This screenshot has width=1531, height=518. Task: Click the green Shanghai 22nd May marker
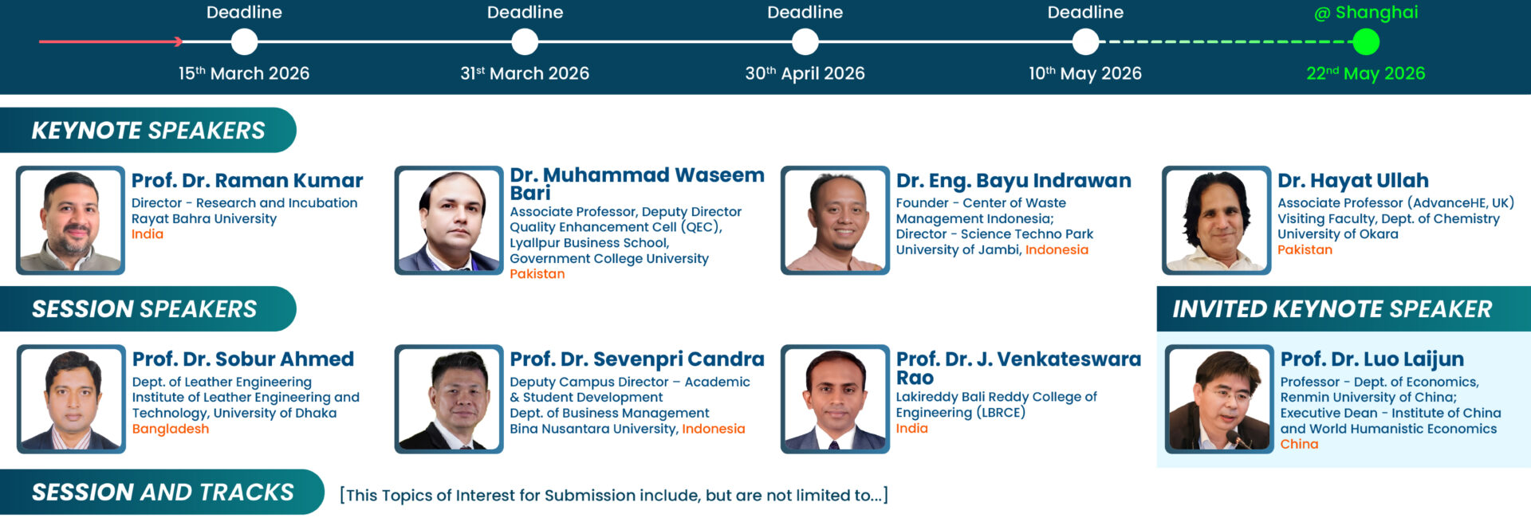click(x=1365, y=41)
